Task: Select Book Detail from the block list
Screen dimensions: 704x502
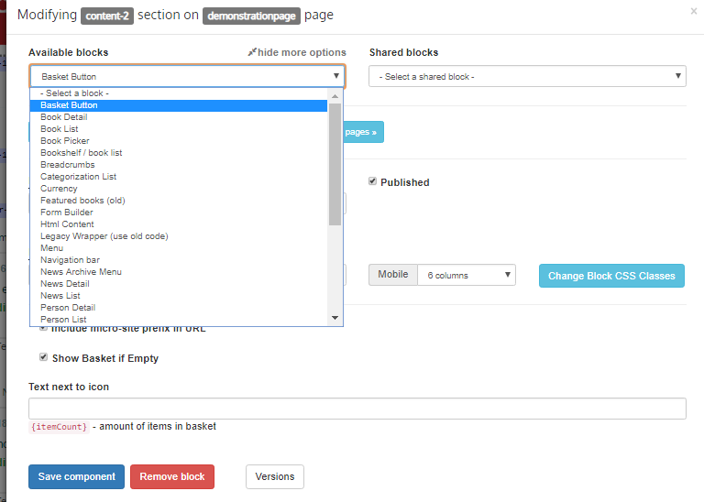Action: click(x=64, y=117)
